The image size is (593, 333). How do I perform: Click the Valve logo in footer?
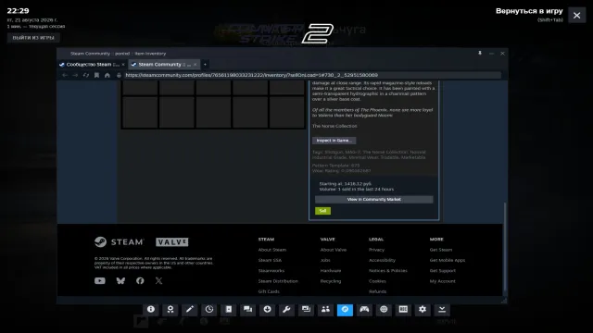(x=172, y=242)
